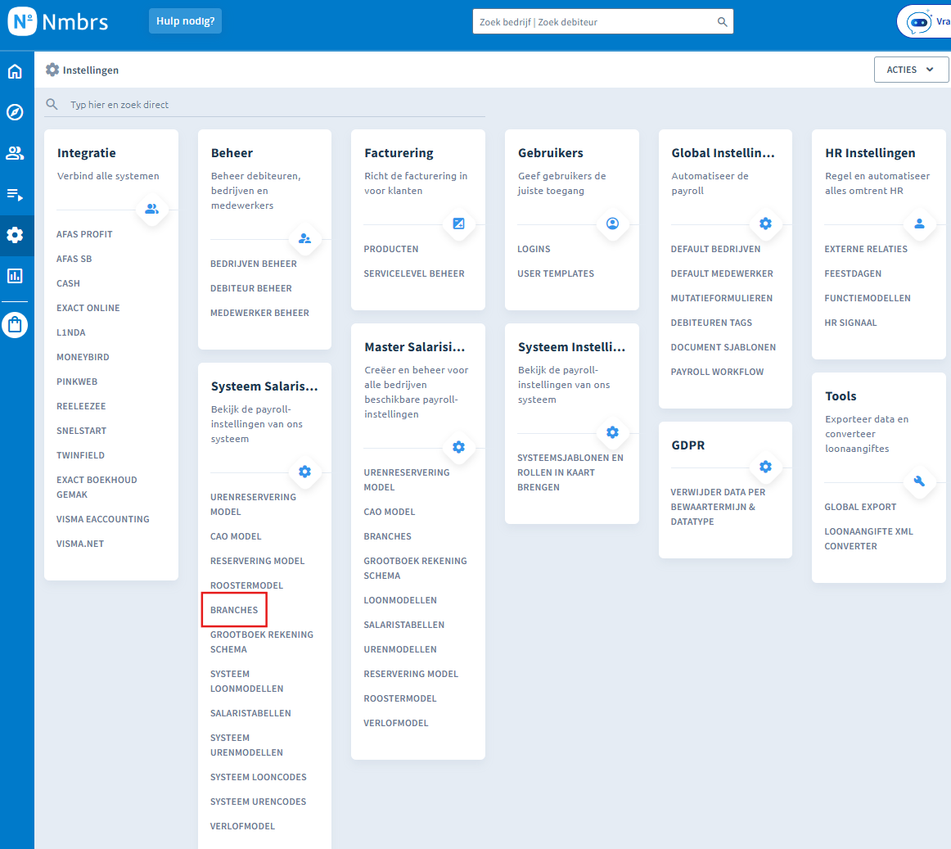Open SYSTEEM LOONCODES
Viewport: 951px width, 849px height.
pos(259,778)
